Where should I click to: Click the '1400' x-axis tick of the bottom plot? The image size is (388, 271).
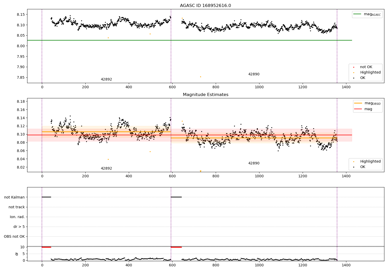click(x=346, y=265)
